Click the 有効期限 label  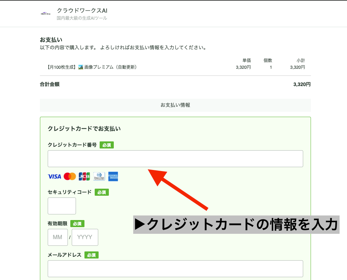[x=58, y=224]
